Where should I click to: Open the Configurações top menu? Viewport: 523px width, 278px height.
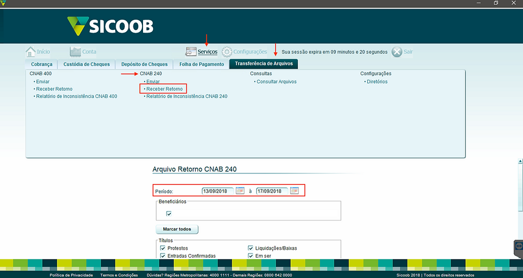point(250,52)
